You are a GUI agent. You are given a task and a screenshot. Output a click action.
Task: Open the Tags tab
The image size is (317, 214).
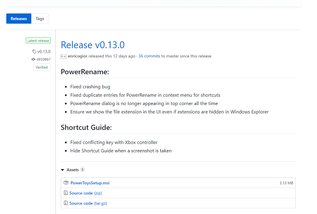point(40,18)
